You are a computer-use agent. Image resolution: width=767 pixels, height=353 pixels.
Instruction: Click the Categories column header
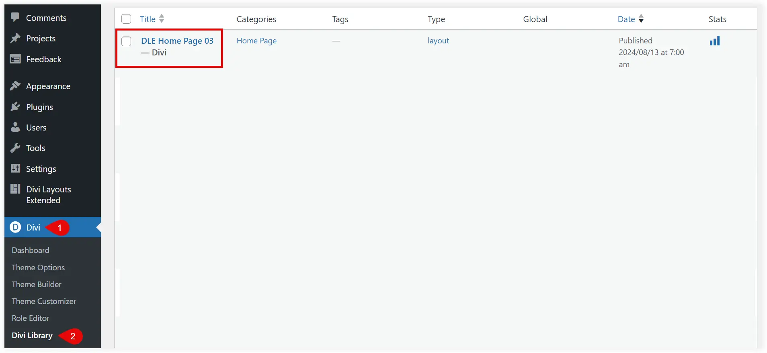click(256, 19)
